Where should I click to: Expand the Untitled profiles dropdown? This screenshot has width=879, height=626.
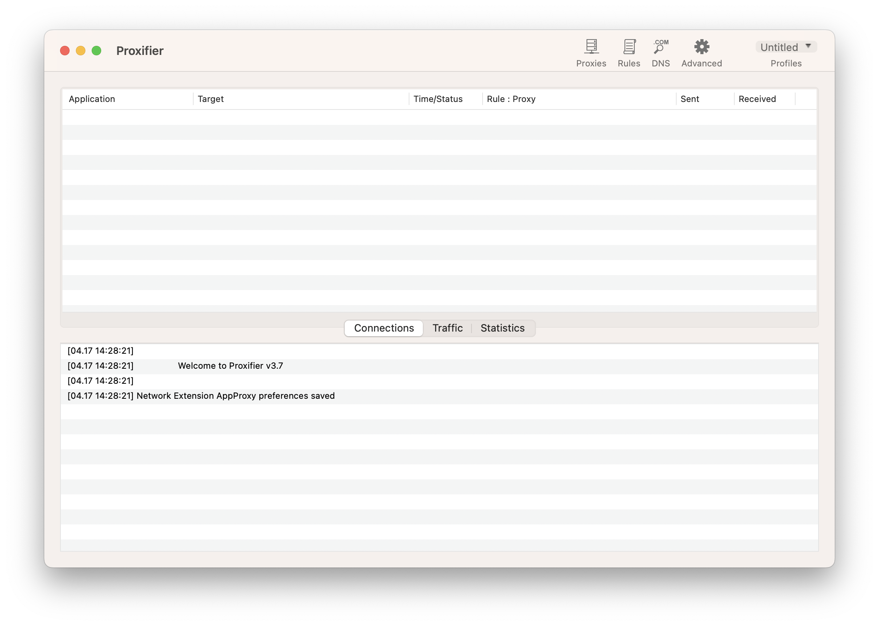779,47
